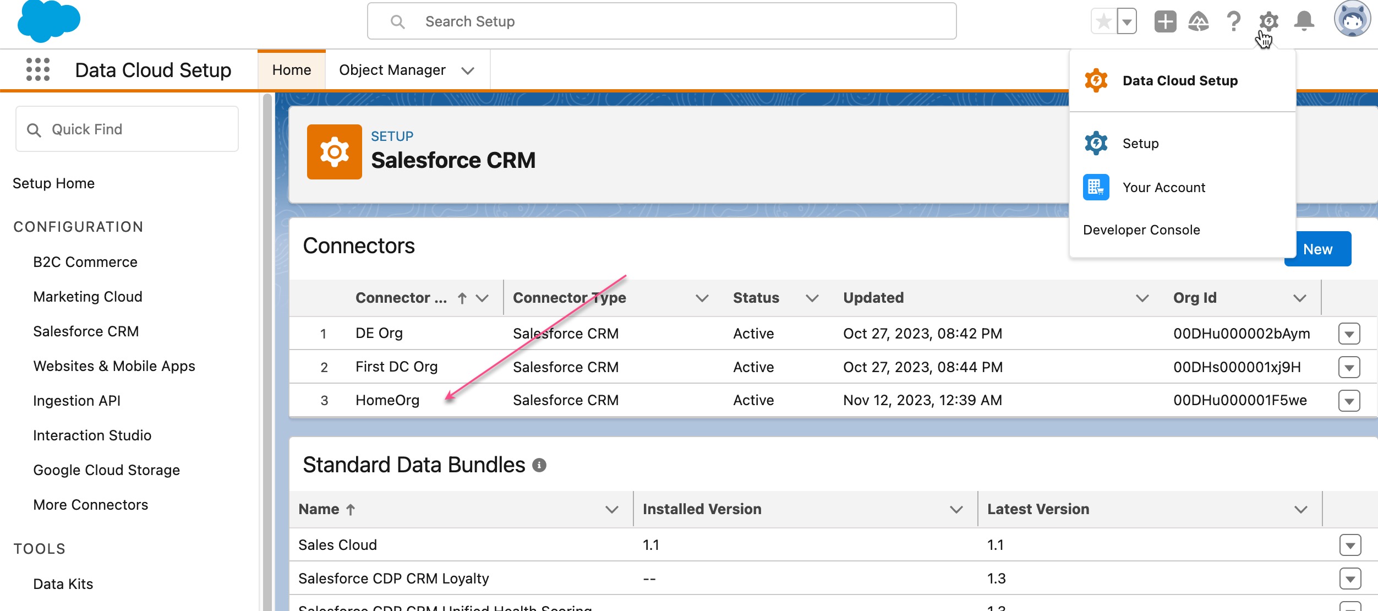Viewport: 1378px width, 611px height.
Task: Open Interaction Studio in sidebar
Action: (x=92, y=435)
